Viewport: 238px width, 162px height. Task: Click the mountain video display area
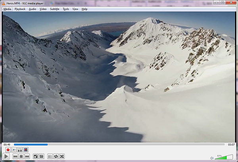(119, 77)
